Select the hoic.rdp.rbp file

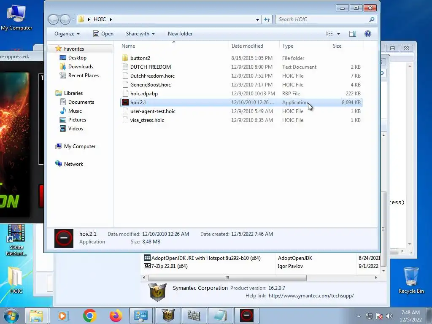[x=241, y=93]
